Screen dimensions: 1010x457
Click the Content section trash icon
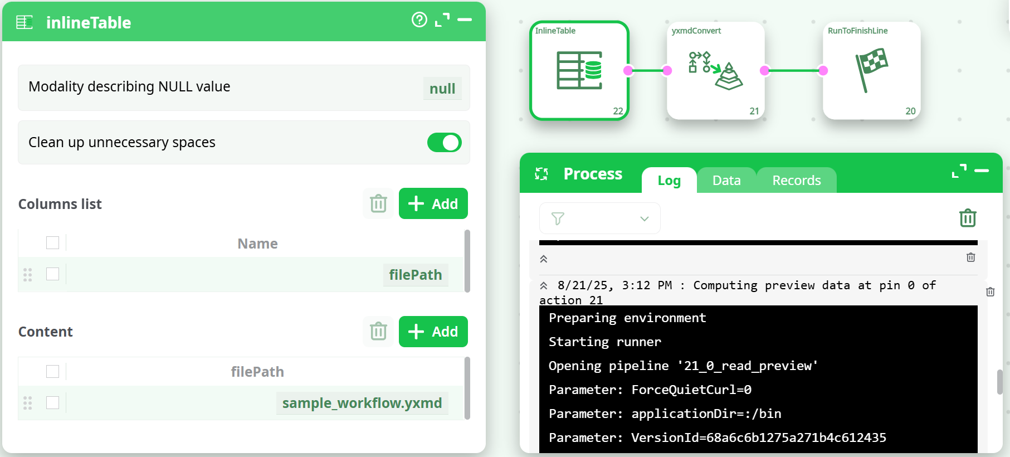pos(378,332)
